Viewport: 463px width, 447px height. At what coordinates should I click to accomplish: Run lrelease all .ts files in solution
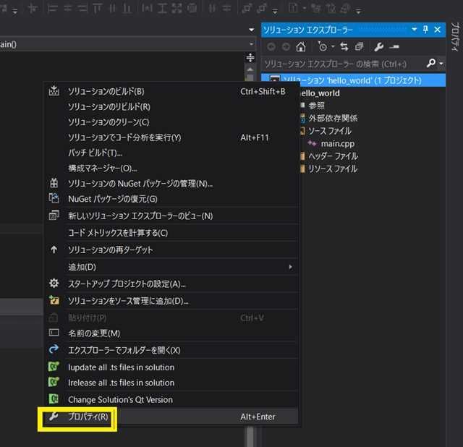(171, 383)
